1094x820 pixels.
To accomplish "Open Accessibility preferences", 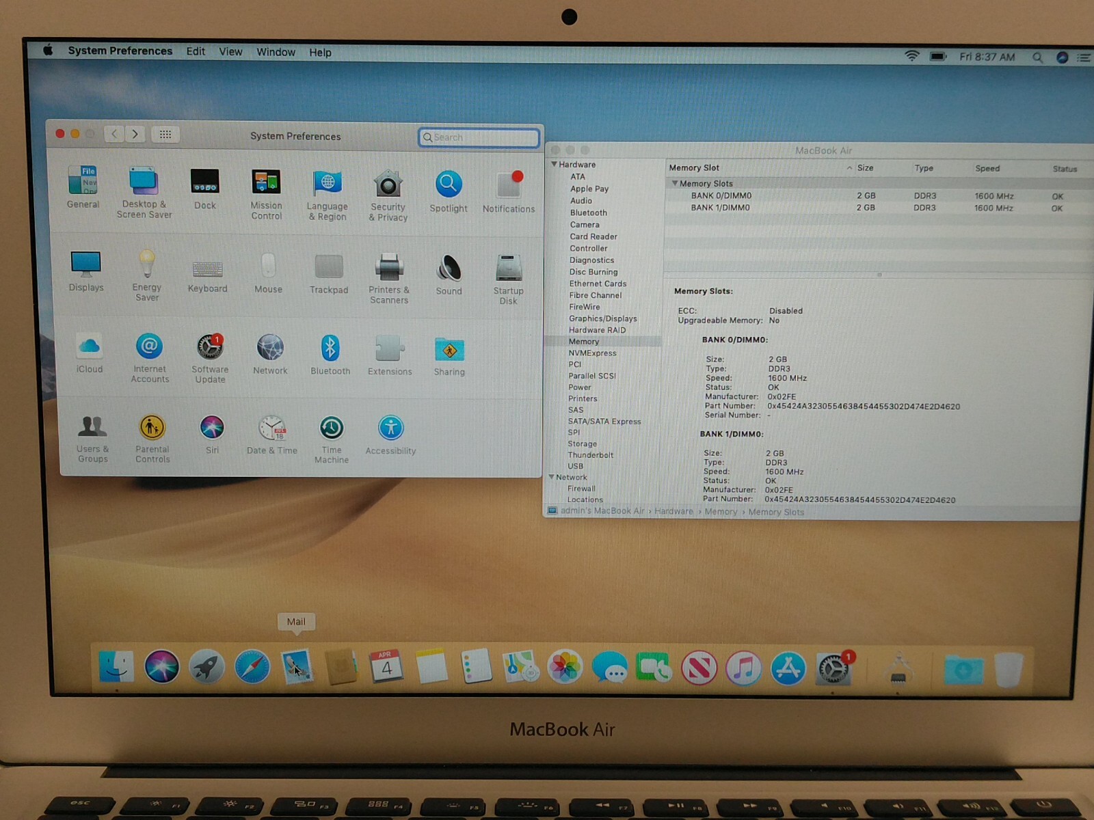I will (390, 435).
